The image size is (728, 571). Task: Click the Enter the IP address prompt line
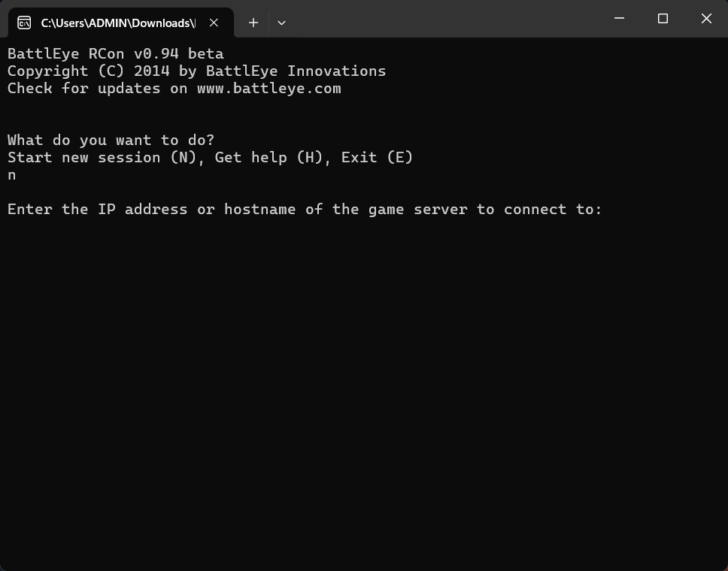pyautogui.click(x=305, y=209)
